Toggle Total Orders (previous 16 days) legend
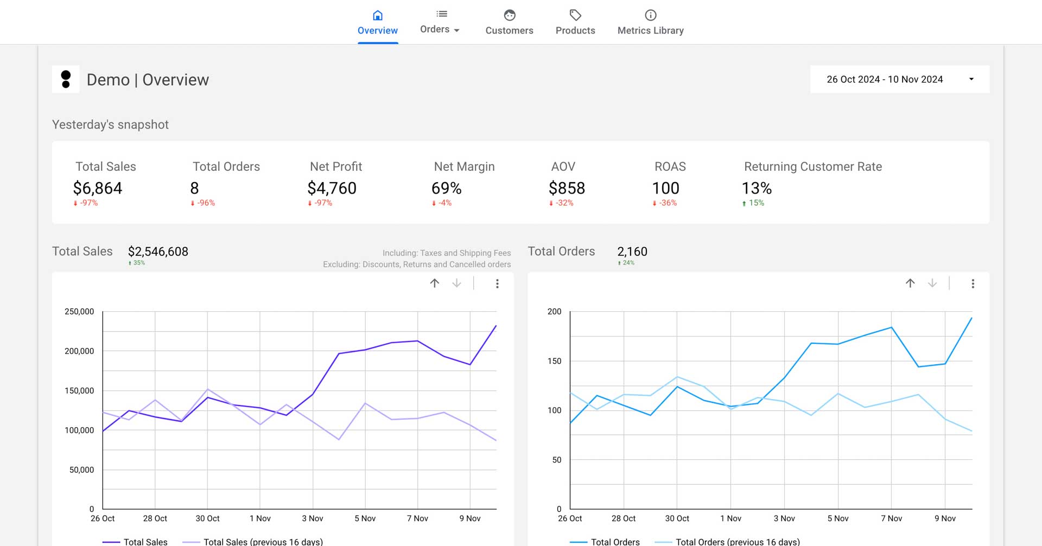This screenshot has height=546, width=1042. tap(727, 542)
